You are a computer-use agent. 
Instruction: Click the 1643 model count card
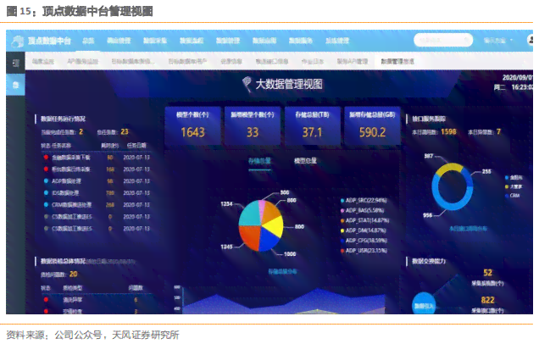tap(192, 125)
